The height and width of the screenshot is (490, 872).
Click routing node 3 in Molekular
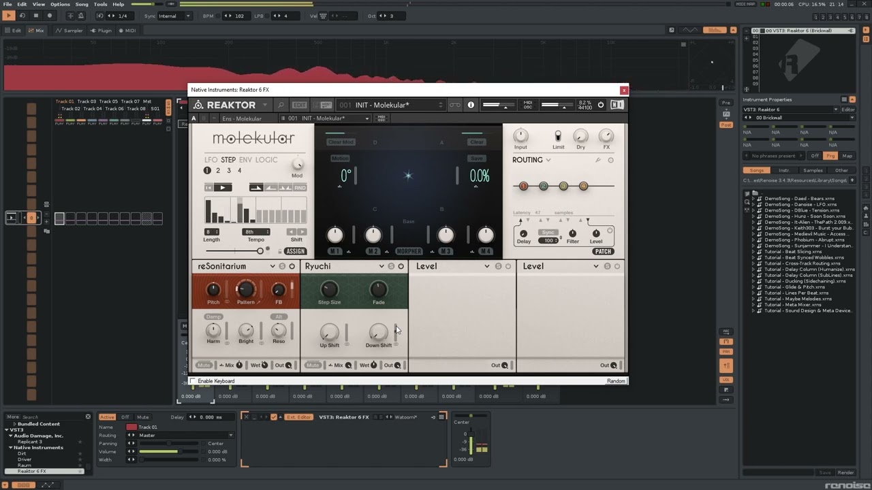tap(563, 186)
